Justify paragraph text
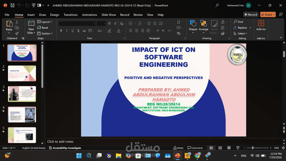 [x=148, y=31]
